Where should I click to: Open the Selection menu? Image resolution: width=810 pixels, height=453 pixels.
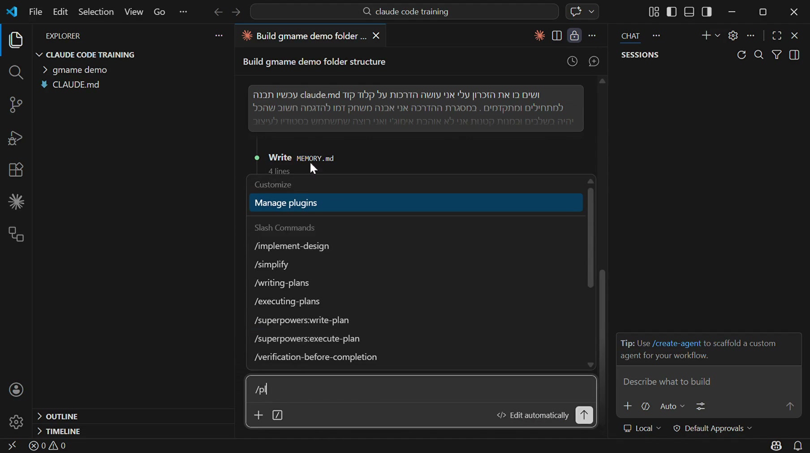(x=96, y=12)
